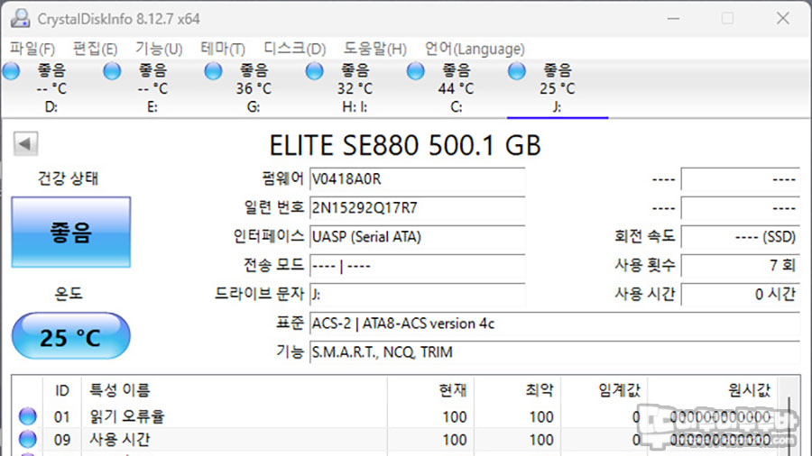812x456 pixels.
Task: Click the power on hours field 0 시간
Action: [x=741, y=295]
